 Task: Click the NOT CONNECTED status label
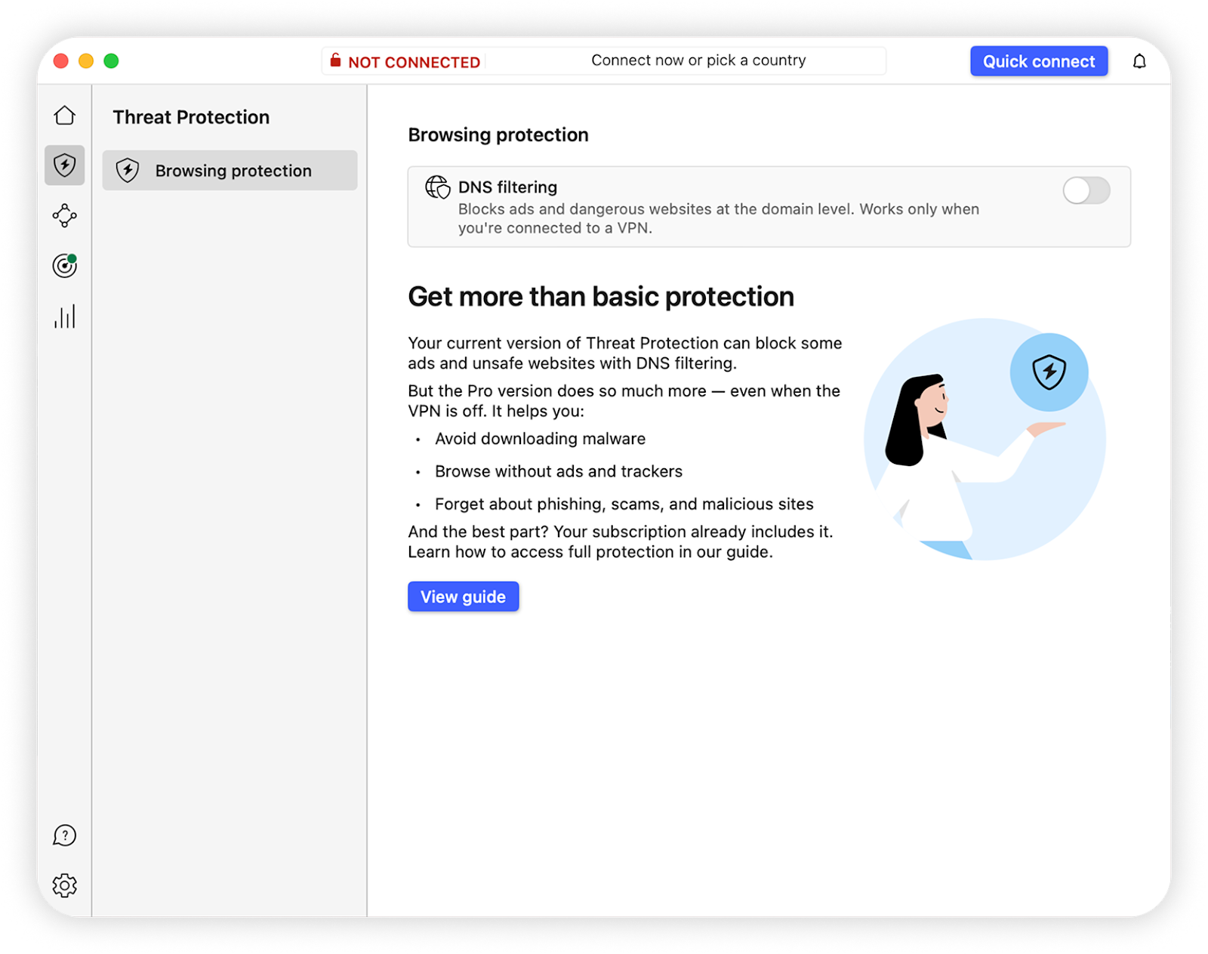click(x=414, y=62)
